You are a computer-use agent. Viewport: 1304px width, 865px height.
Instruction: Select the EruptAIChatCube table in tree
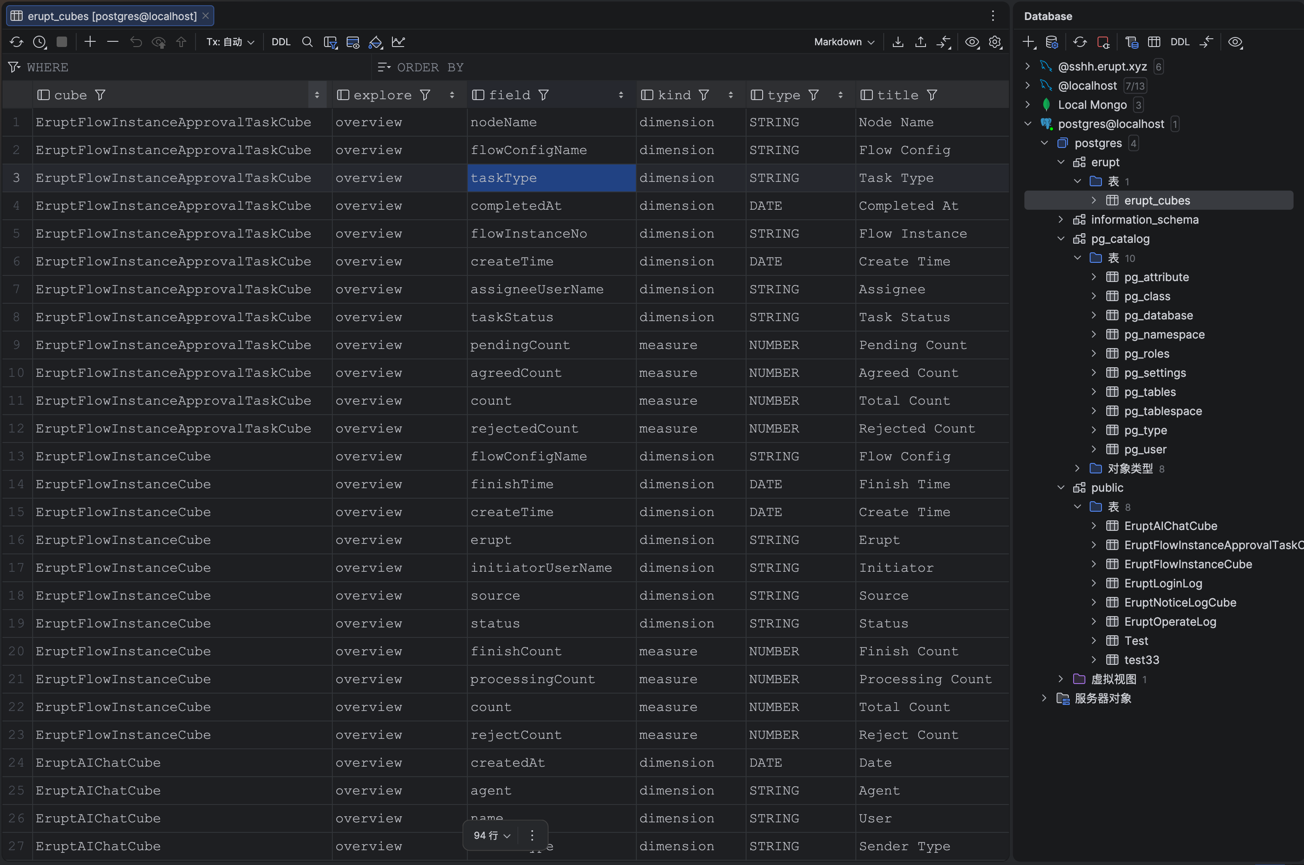point(1170,526)
